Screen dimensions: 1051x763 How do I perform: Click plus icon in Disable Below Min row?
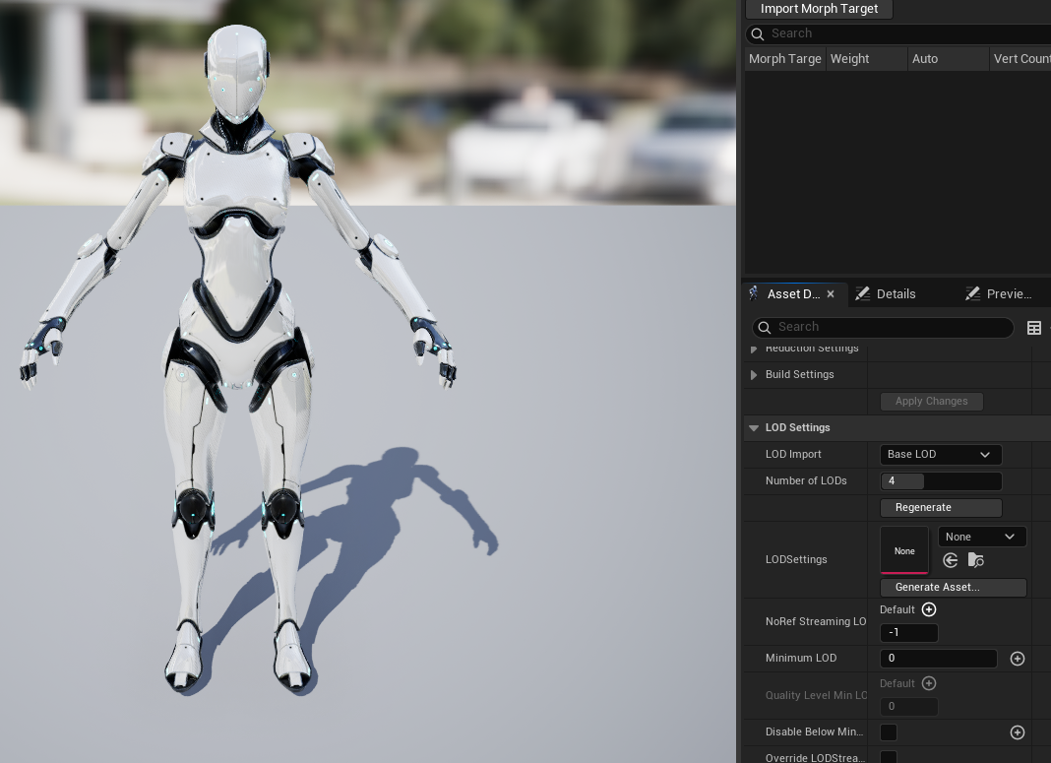coord(1018,732)
